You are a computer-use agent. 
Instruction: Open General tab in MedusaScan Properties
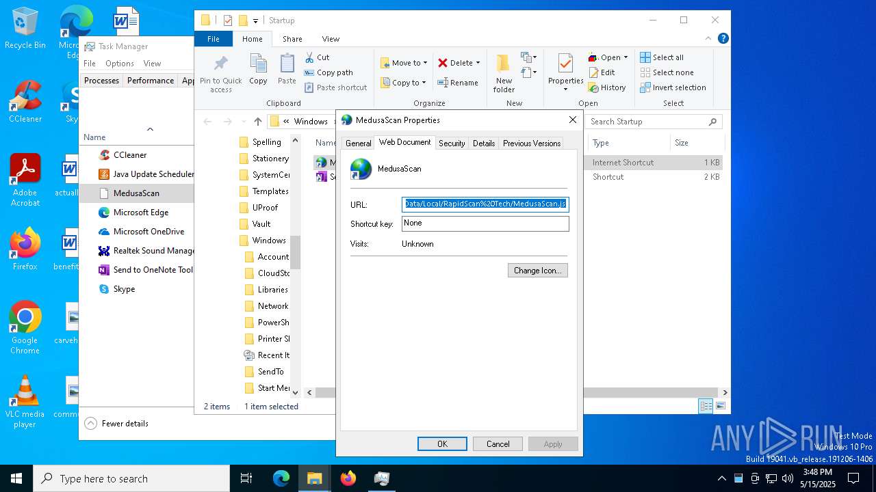[x=358, y=143]
